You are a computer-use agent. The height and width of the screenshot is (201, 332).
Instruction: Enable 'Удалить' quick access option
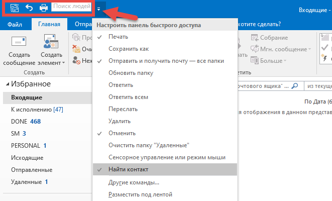[165, 122]
